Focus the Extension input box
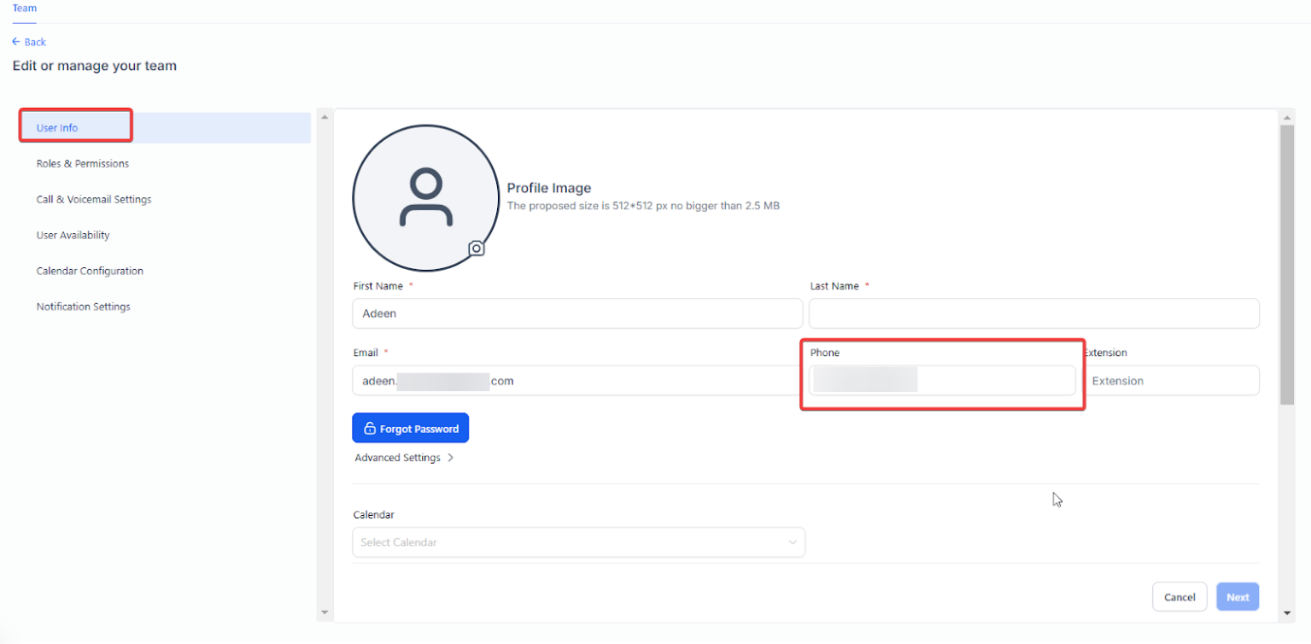Viewport: 1311px width, 644px height. (1172, 381)
